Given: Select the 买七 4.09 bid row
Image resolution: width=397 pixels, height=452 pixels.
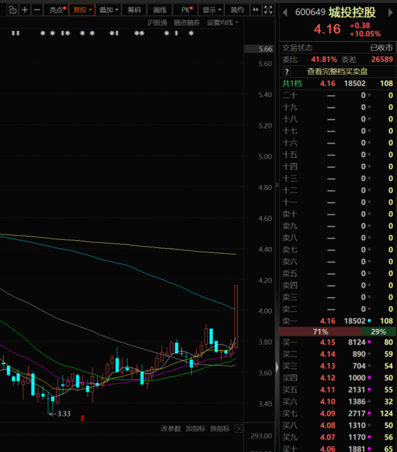Looking at the screenshot, I should [337, 413].
